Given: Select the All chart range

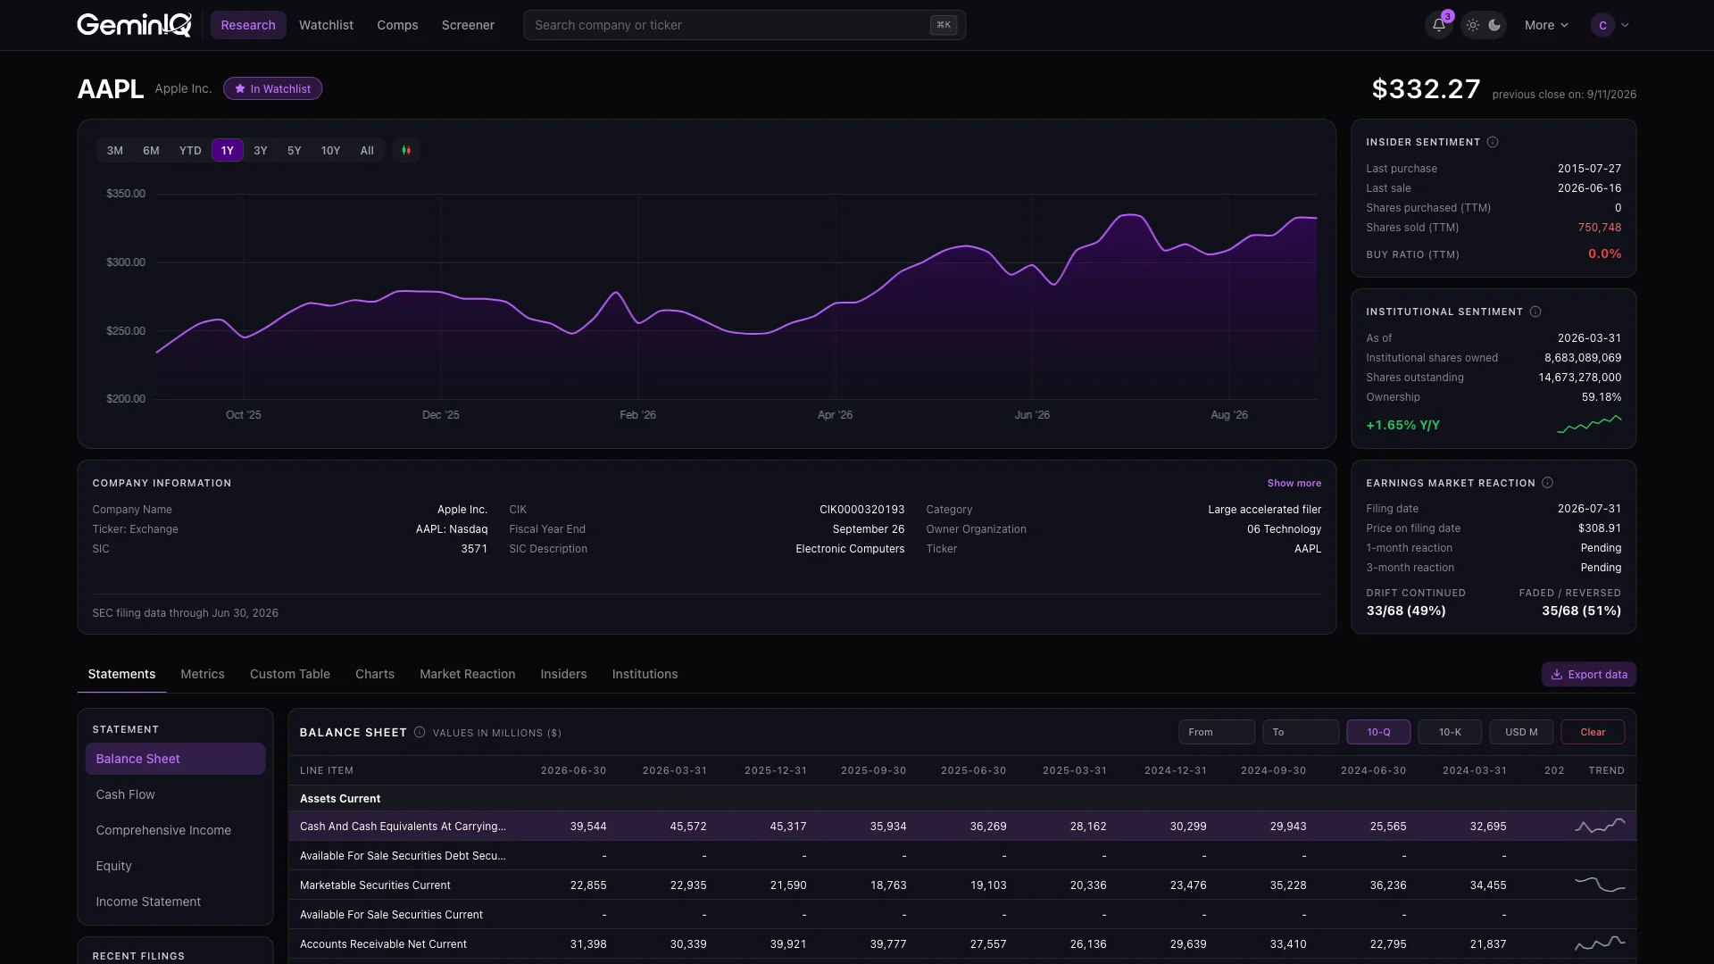Looking at the screenshot, I should pyautogui.click(x=367, y=151).
